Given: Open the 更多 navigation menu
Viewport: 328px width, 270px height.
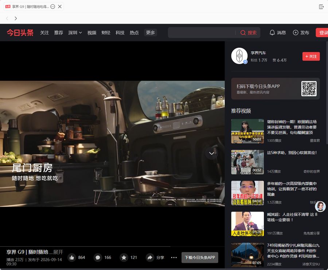Looking at the screenshot, I should pos(151,33).
